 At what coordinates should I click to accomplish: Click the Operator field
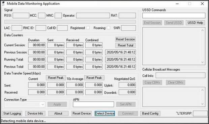point(93,16)
